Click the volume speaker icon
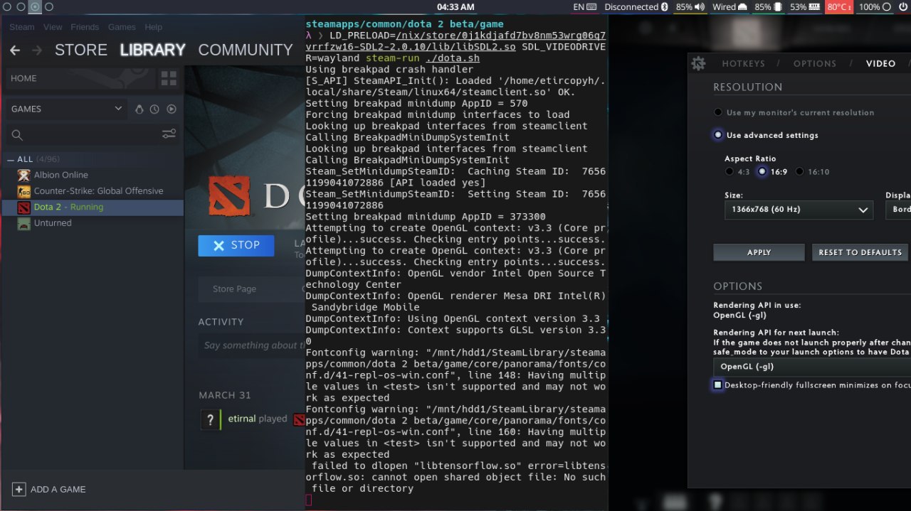This screenshot has width=911, height=511. [x=700, y=7]
